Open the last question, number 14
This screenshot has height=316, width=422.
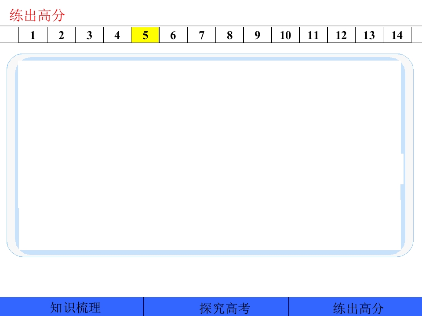397,35
